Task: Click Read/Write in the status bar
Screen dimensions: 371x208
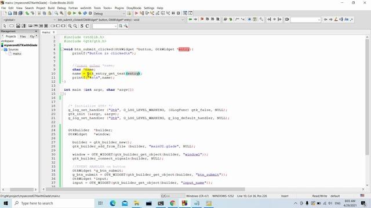Action: 319,196
